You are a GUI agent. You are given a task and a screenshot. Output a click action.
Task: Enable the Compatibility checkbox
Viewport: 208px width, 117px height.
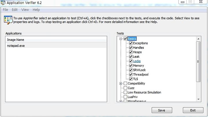click(125, 83)
